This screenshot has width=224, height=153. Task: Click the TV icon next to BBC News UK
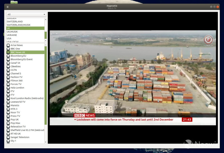coord(8,52)
